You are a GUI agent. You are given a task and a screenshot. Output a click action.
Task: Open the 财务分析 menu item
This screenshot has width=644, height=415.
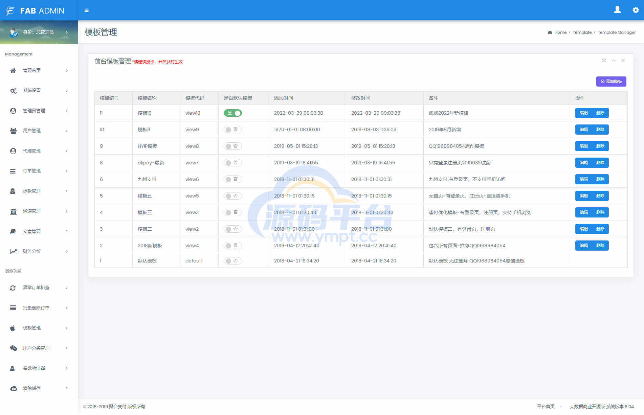click(39, 251)
